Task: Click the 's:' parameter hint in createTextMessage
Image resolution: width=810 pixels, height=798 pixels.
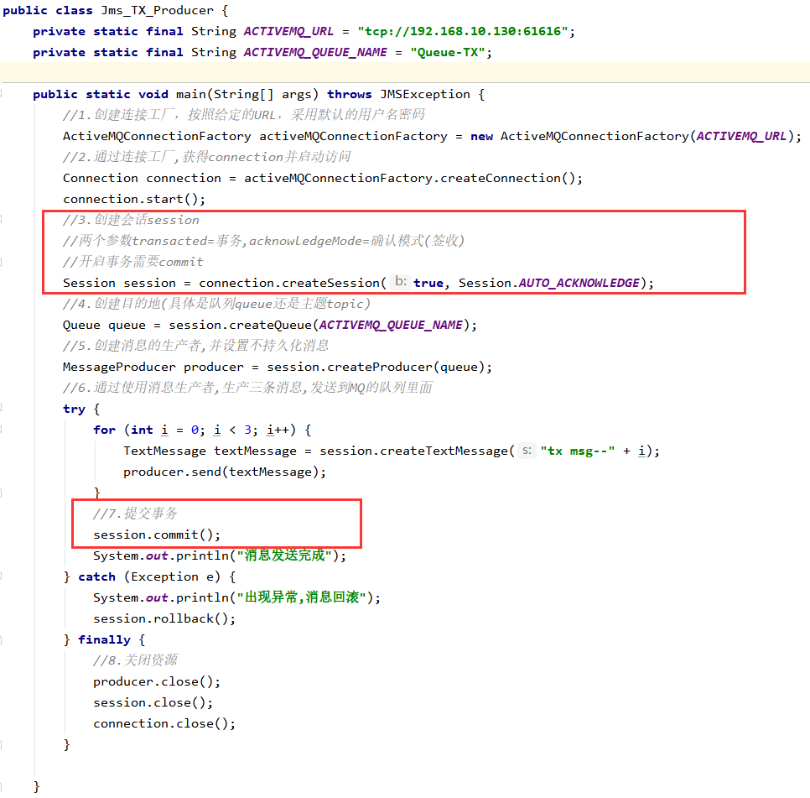Action: point(527,451)
